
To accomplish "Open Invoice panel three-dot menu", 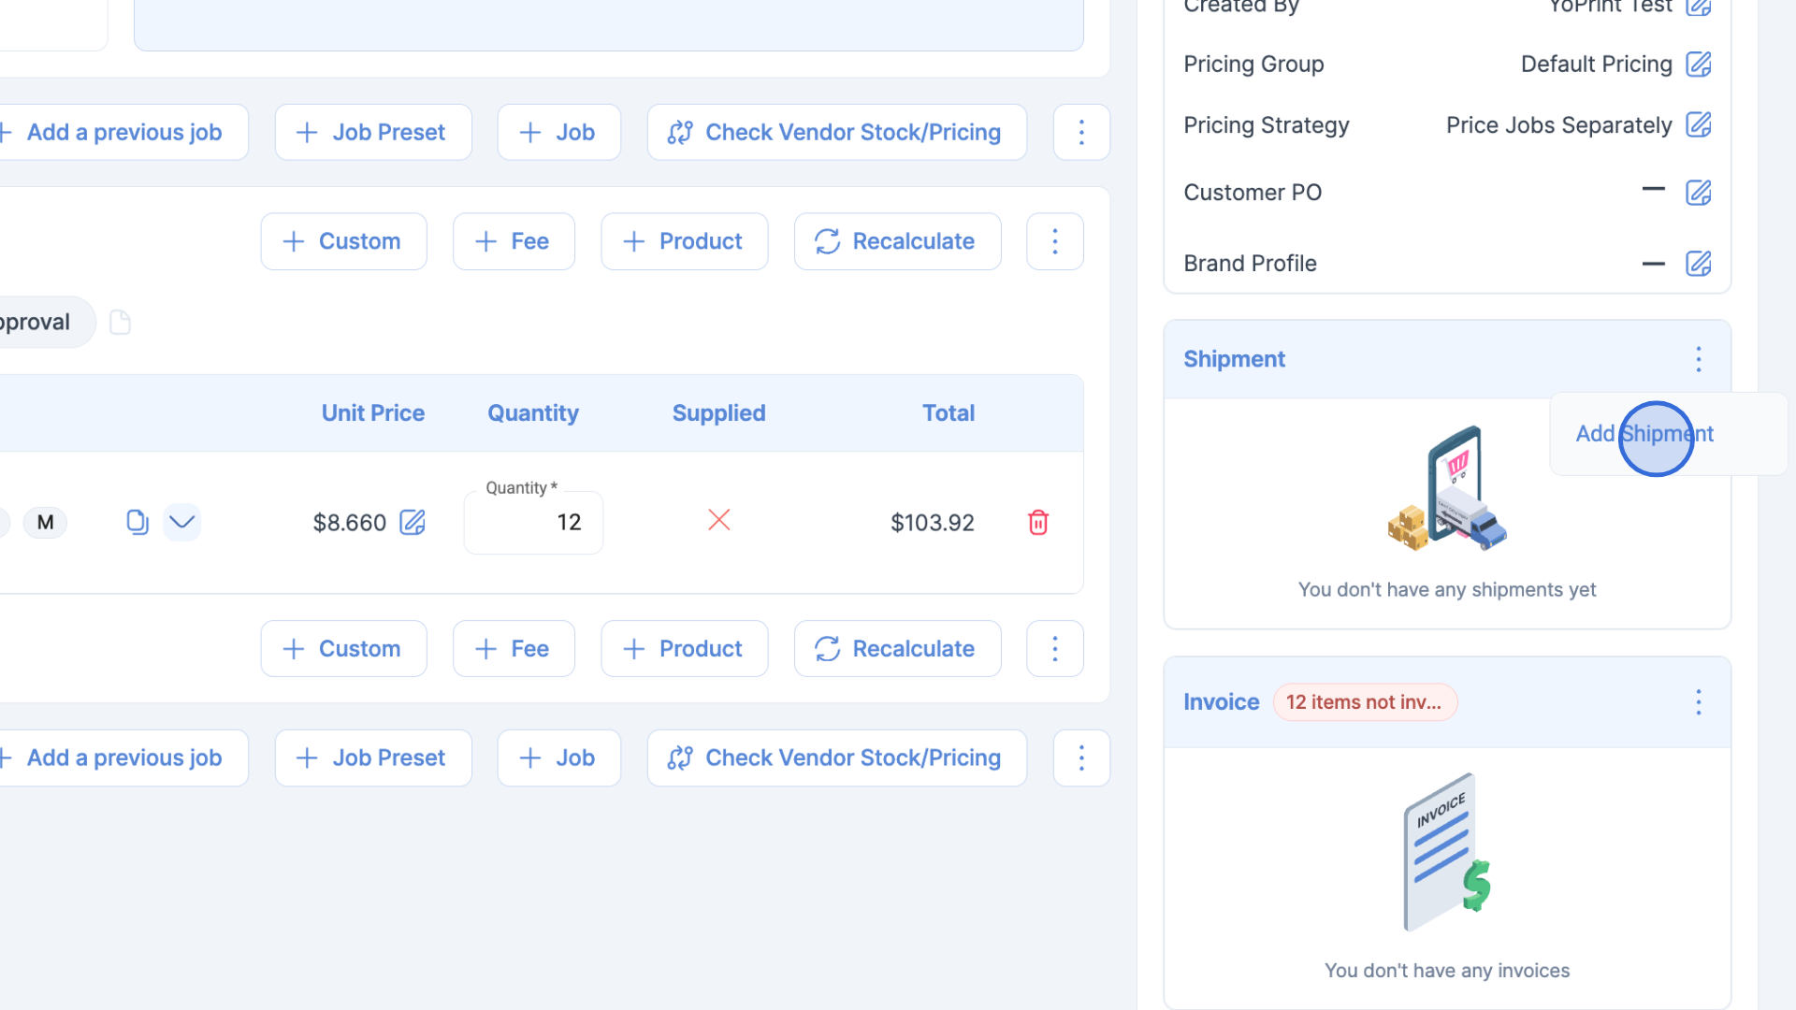I will (x=1698, y=702).
